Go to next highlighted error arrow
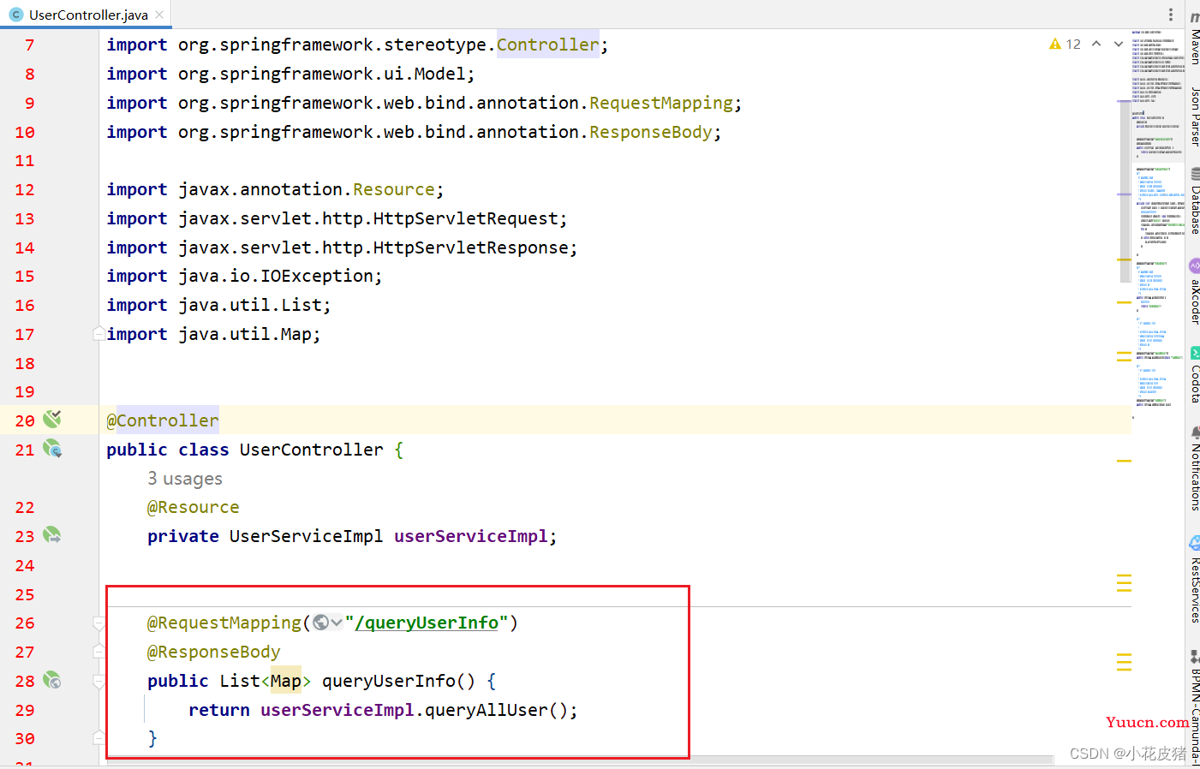Viewport: 1200px width, 769px height. 1119,44
